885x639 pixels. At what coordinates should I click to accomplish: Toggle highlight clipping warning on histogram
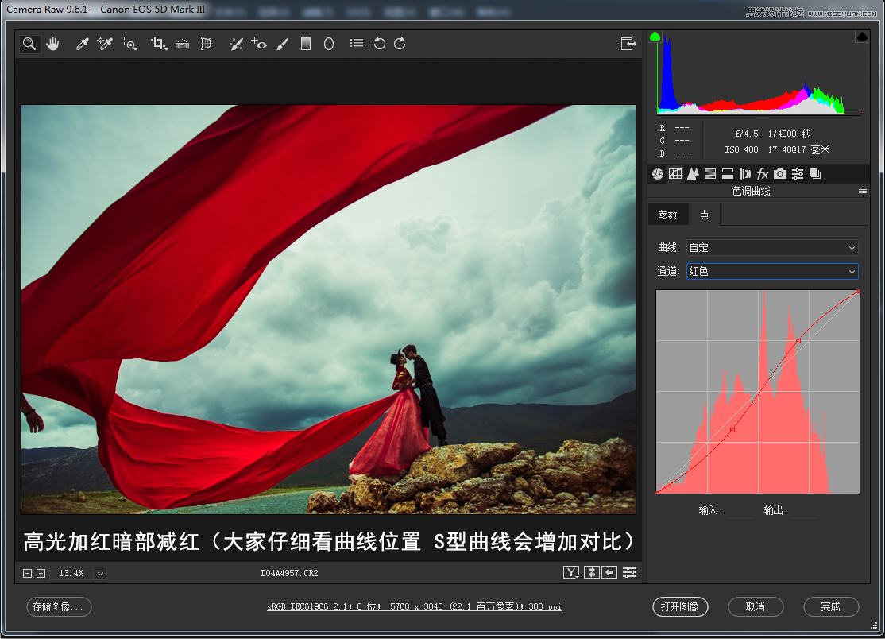(x=862, y=37)
